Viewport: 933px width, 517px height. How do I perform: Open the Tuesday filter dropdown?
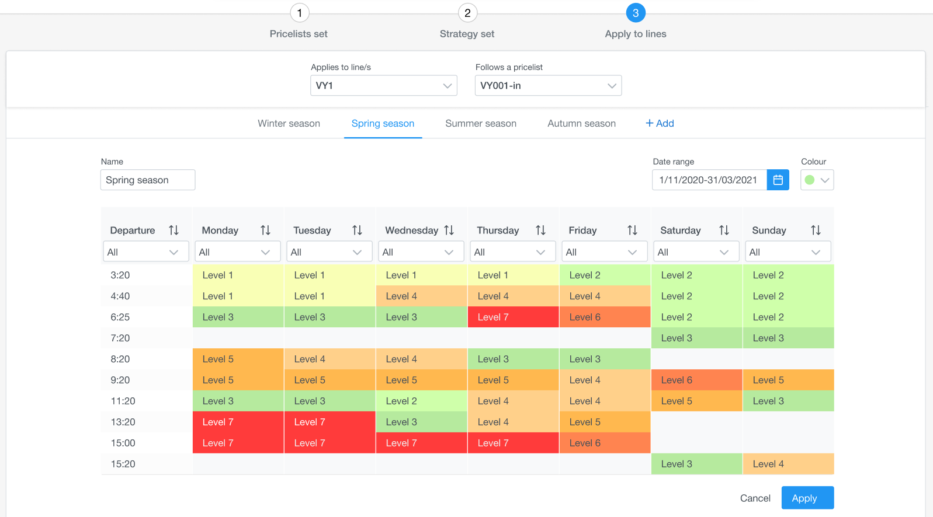point(330,251)
